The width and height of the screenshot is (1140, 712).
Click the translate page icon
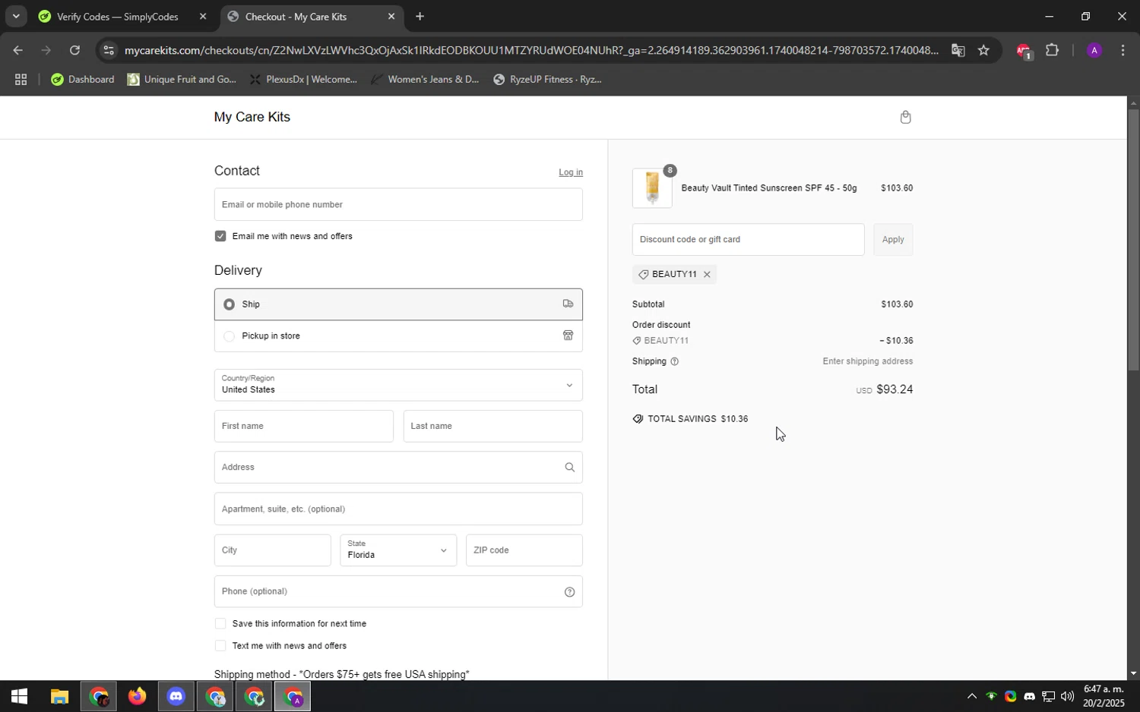coord(958,51)
